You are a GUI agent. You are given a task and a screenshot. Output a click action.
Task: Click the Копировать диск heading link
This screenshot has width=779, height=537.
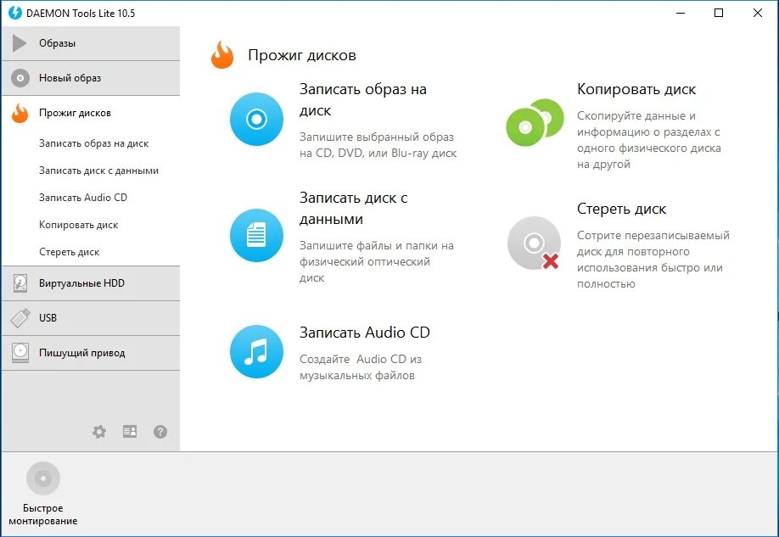point(636,89)
